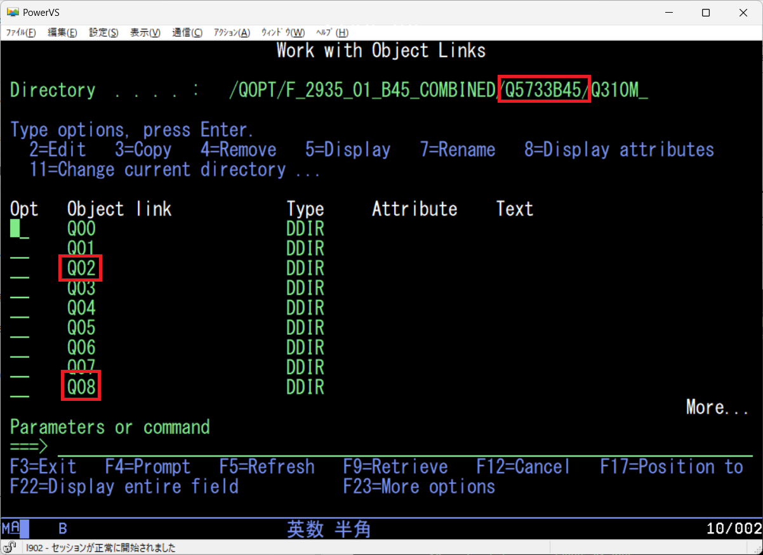Viewport: 763px width, 555px height.
Task: Click the Opt field for Q01
Action: click(x=19, y=249)
